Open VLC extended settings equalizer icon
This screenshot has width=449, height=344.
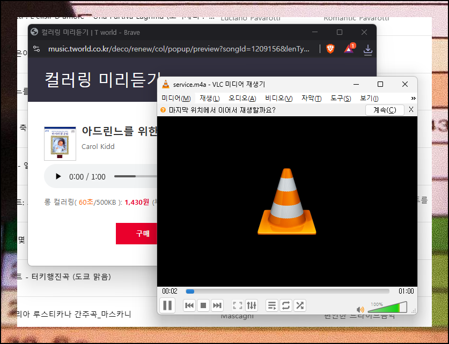[252, 305]
